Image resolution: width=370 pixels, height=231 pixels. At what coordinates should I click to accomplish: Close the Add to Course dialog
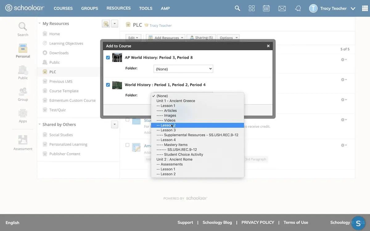[x=268, y=46]
